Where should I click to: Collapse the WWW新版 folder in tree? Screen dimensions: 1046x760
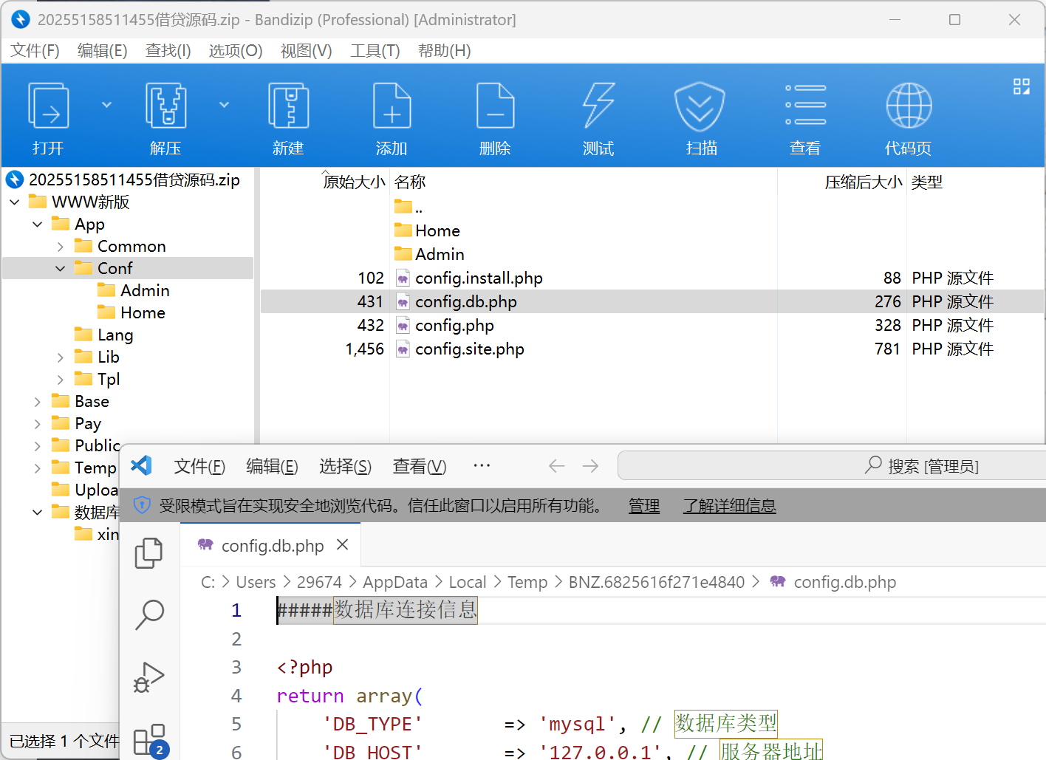pos(15,202)
